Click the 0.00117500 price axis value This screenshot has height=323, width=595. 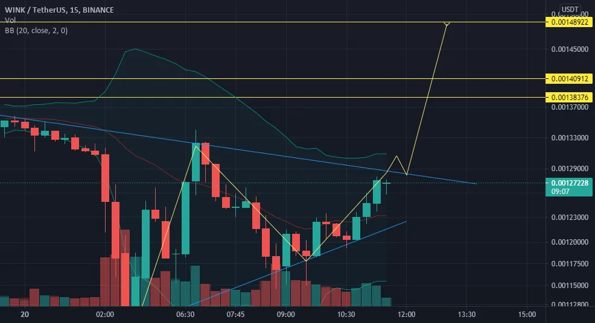click(x=570, y=263)
